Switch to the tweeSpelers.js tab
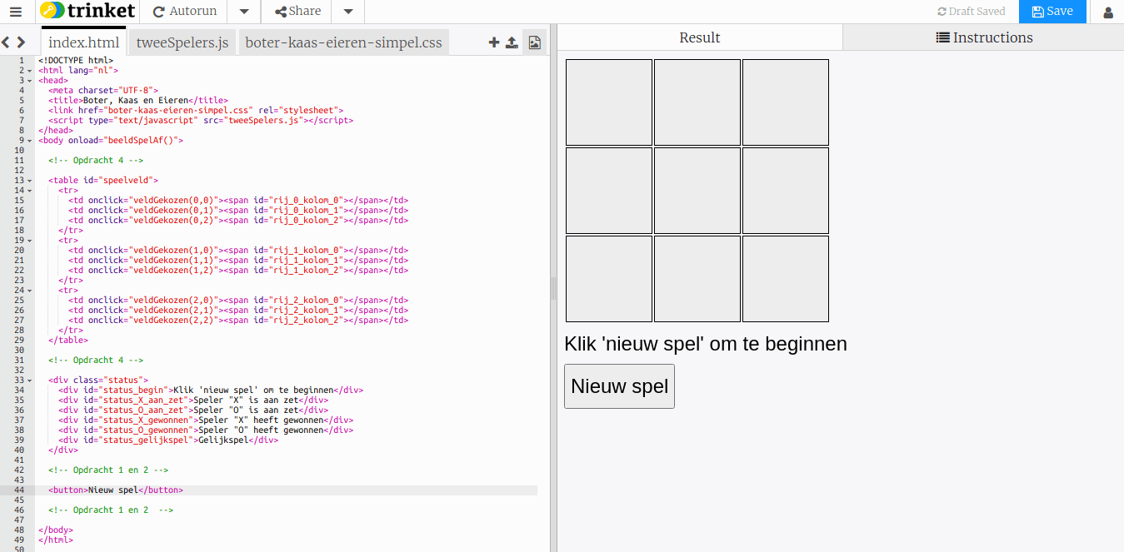 click(182, 42)
